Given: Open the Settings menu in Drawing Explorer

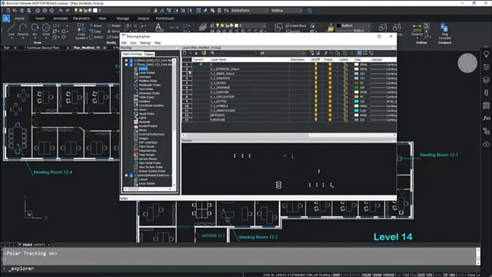Looking at the screenshot, I should tap(145, 43).
